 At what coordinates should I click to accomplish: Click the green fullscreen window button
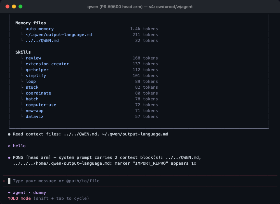[20, 6]
